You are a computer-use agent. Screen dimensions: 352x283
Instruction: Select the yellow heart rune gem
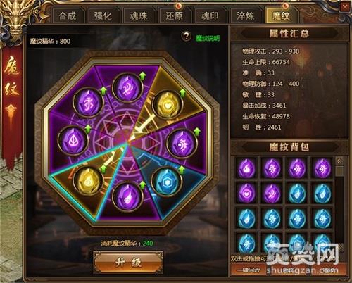pyautogui.click(x=168, y=105)
